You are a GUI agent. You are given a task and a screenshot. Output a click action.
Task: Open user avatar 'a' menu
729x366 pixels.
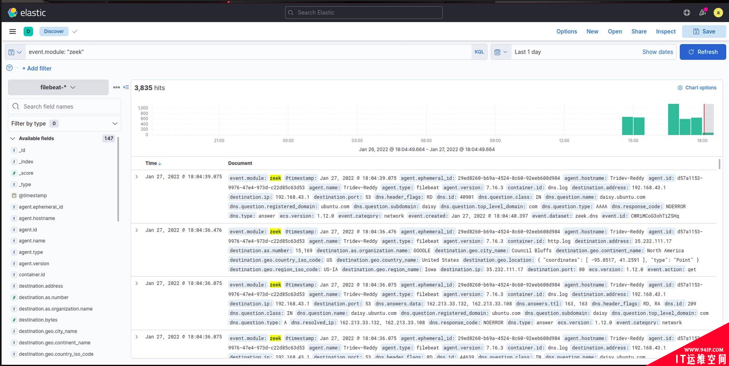click(718, 13)
